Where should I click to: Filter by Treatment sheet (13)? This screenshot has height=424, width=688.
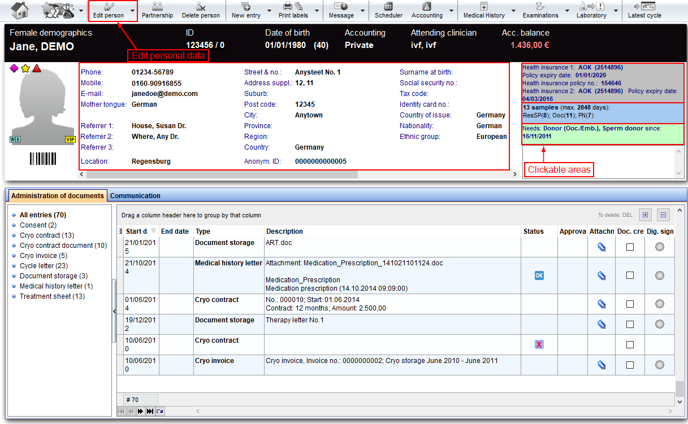click(52, 296)
